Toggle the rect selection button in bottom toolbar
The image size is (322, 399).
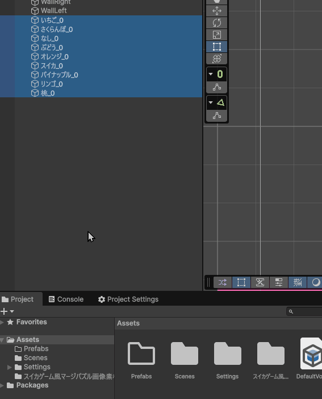coord(241,282)
